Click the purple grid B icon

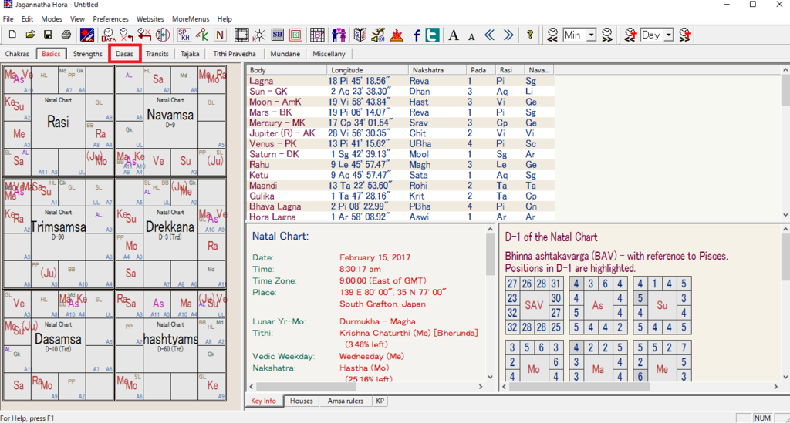tap(317, 35)
